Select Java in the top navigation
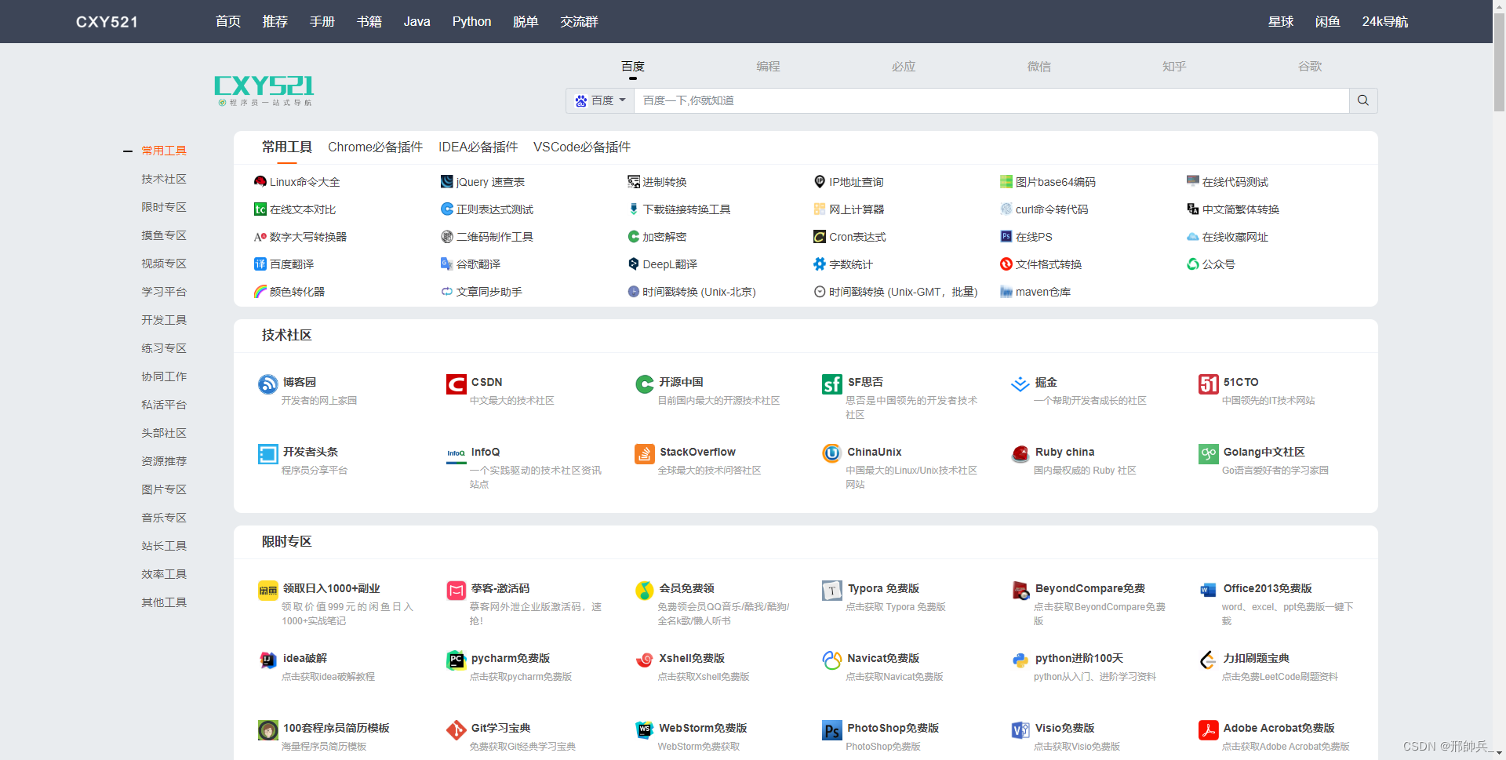The image size is (1506, 760). tap(417, 21)
